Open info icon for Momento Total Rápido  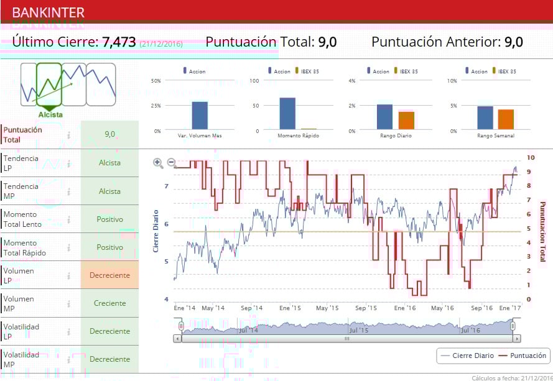pos(69,248)
